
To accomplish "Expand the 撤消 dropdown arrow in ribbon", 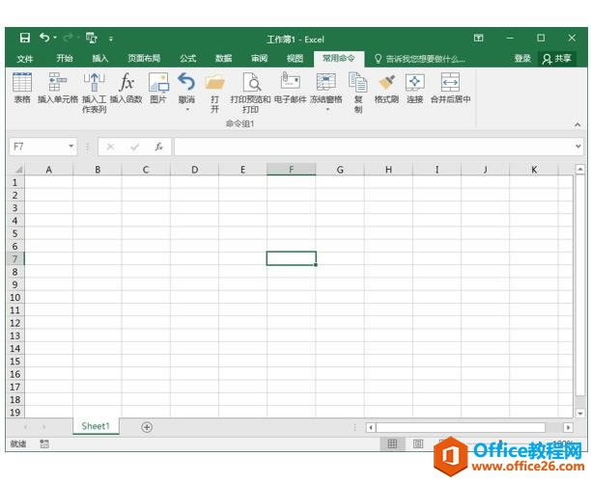I will 187,110.
